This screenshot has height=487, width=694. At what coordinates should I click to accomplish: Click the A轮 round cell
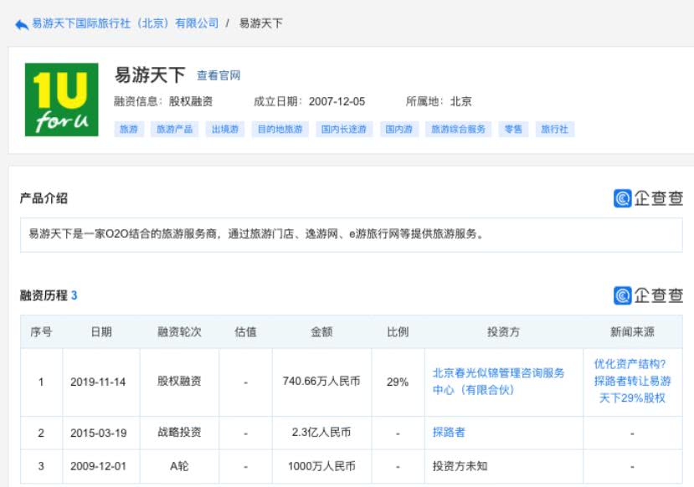[179, 466]
